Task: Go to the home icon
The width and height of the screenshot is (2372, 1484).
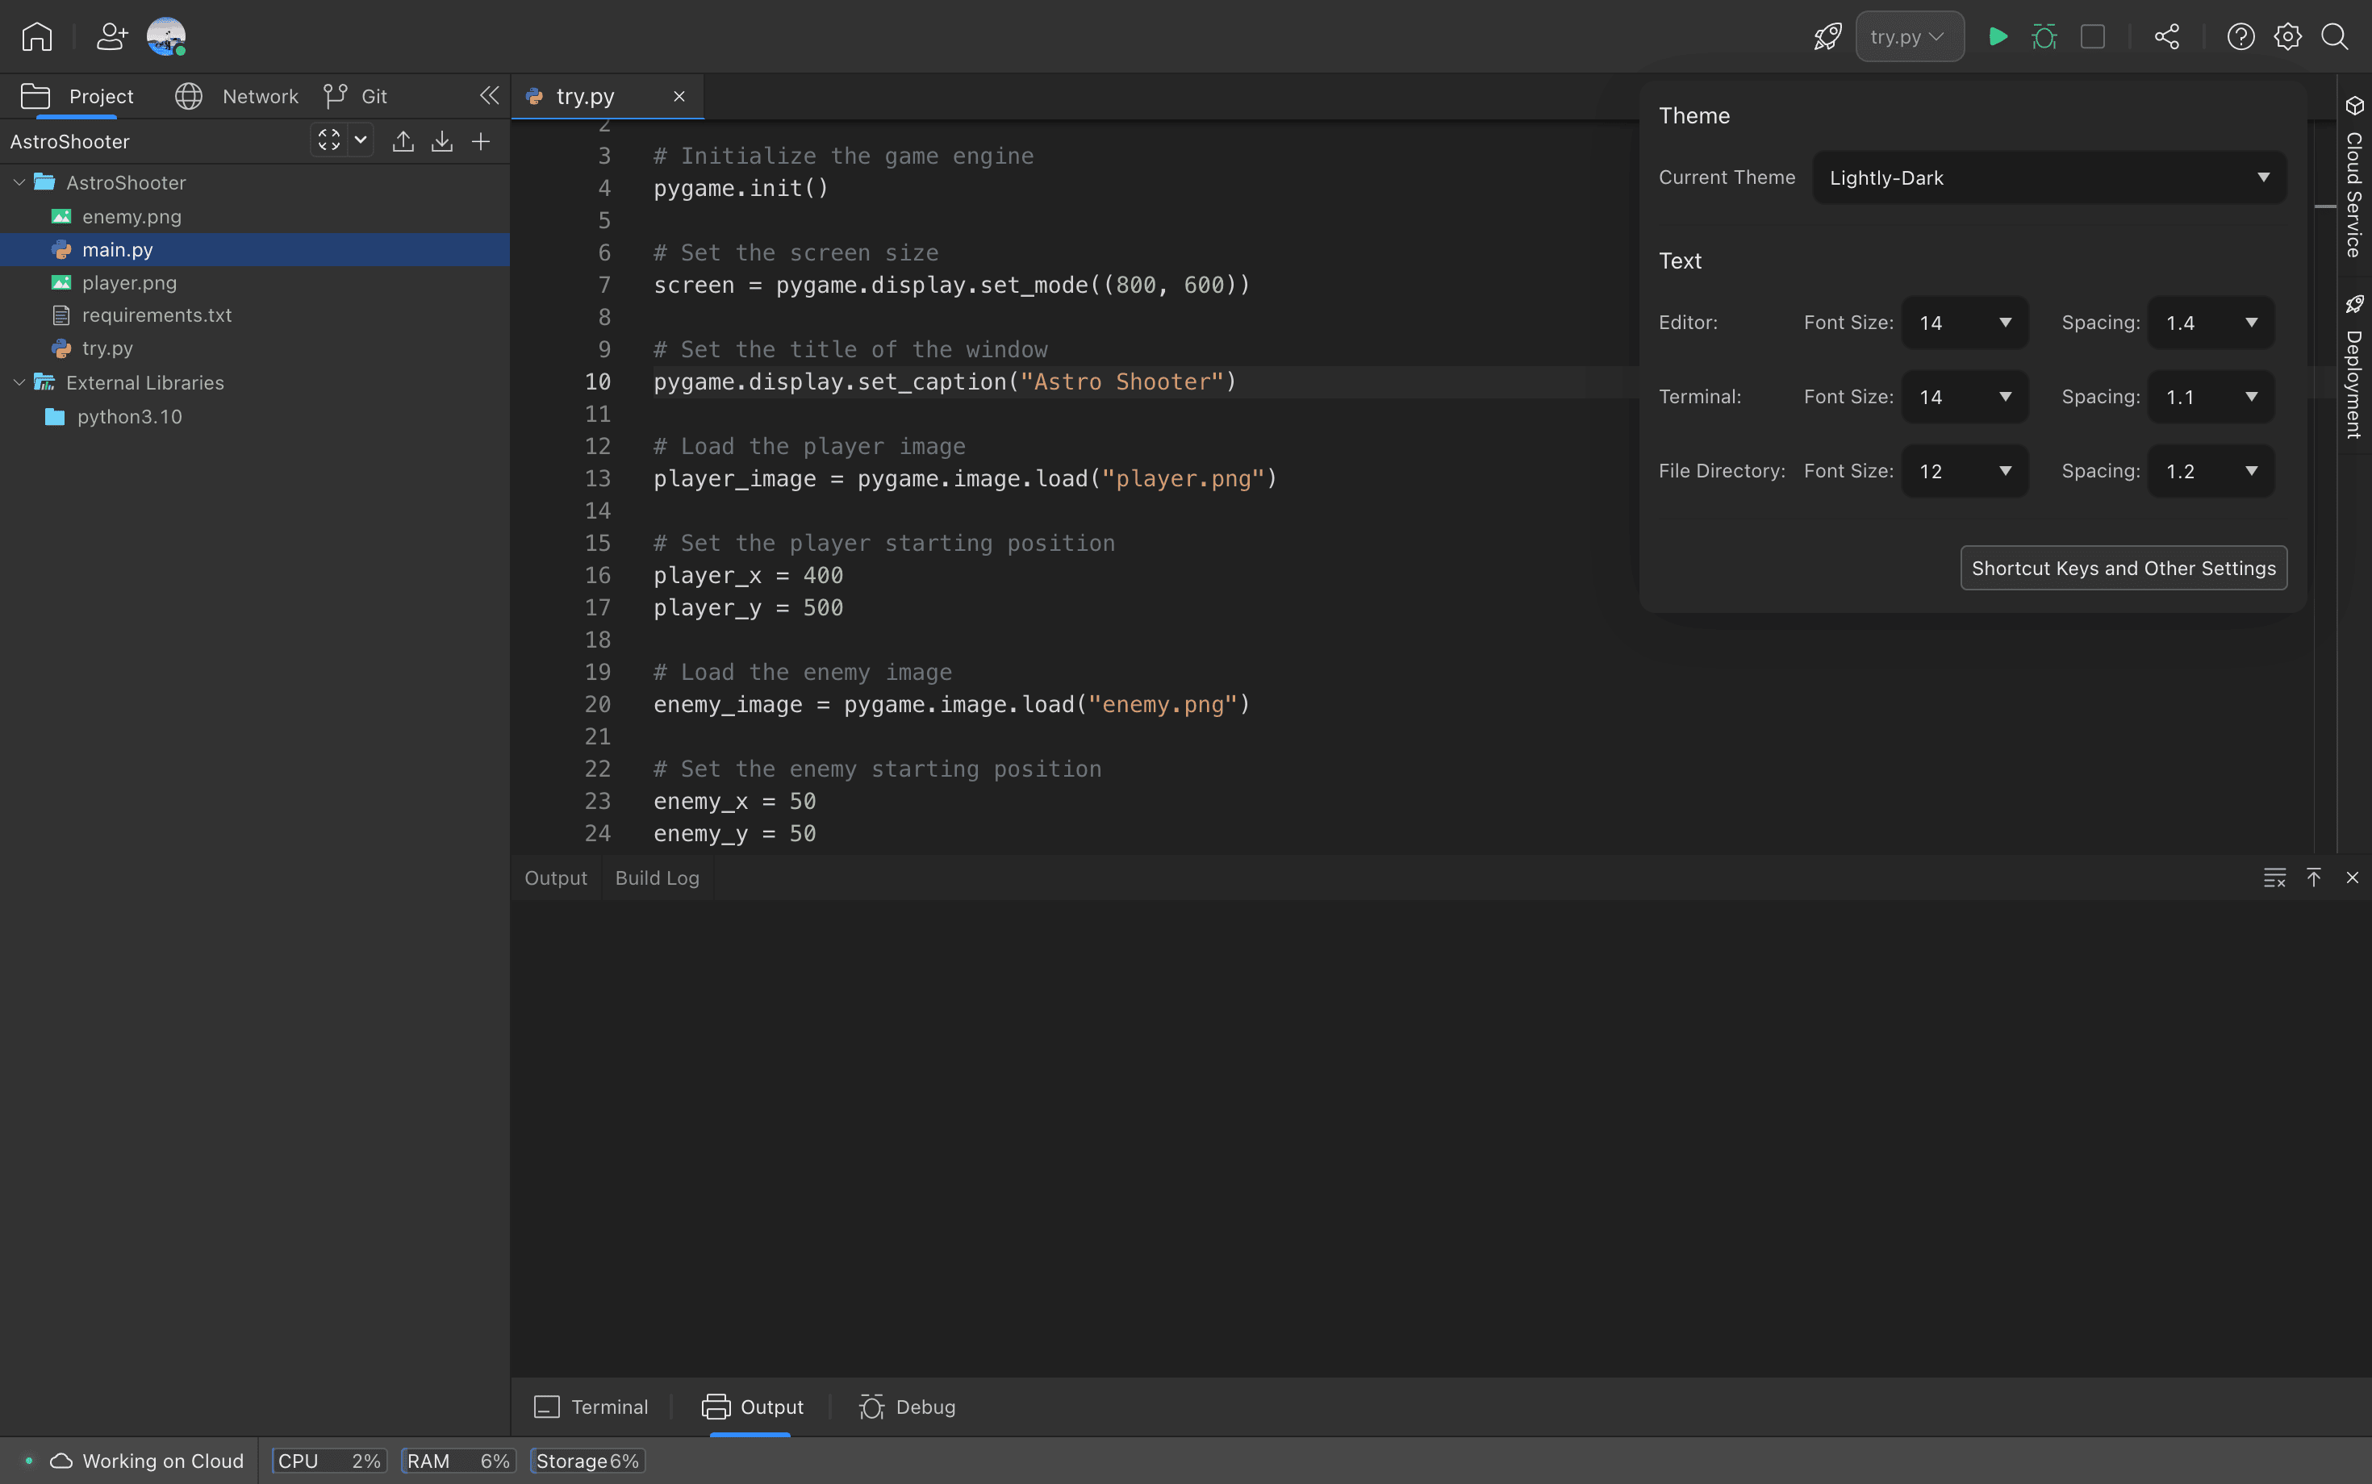Action: click(x=36, y=36)
